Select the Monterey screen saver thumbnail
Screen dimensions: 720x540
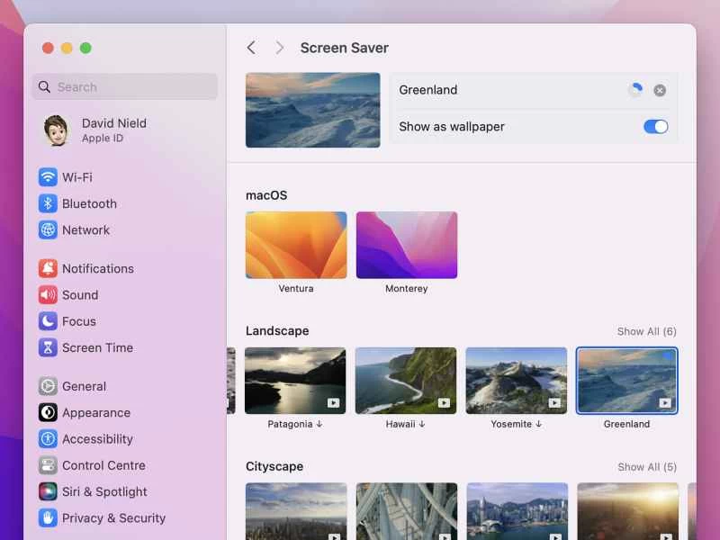tap(407, 245)
